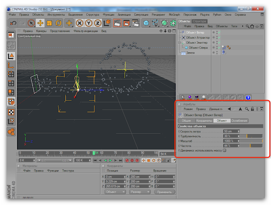Click the object manager home icon
The image size is (271, 205).
click(x=252, y=26)
